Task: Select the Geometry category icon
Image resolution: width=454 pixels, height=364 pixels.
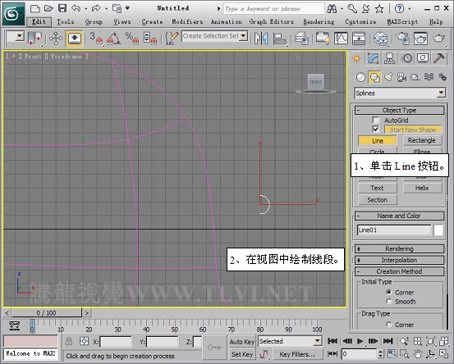Action: point(360,77)
